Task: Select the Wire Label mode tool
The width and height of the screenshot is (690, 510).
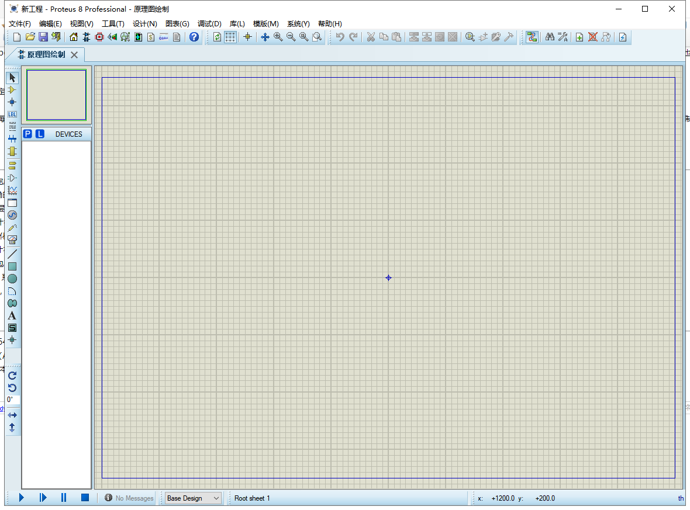Action: 12,115
